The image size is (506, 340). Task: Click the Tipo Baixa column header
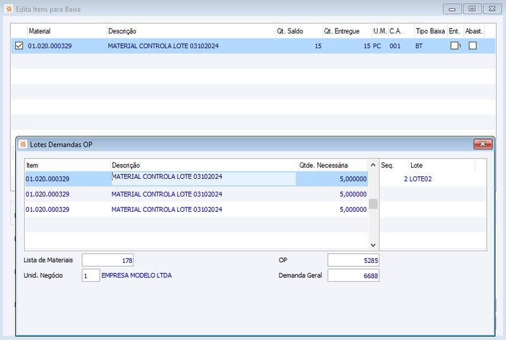[431, 32]
